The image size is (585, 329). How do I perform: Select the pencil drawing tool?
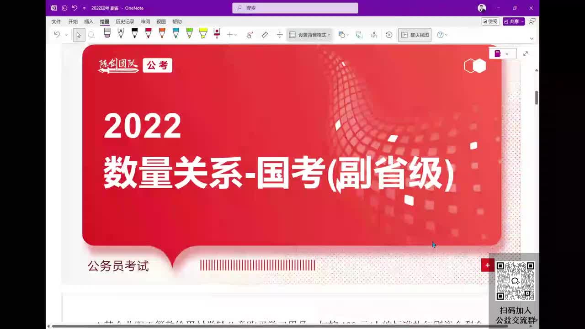point(121,33)
